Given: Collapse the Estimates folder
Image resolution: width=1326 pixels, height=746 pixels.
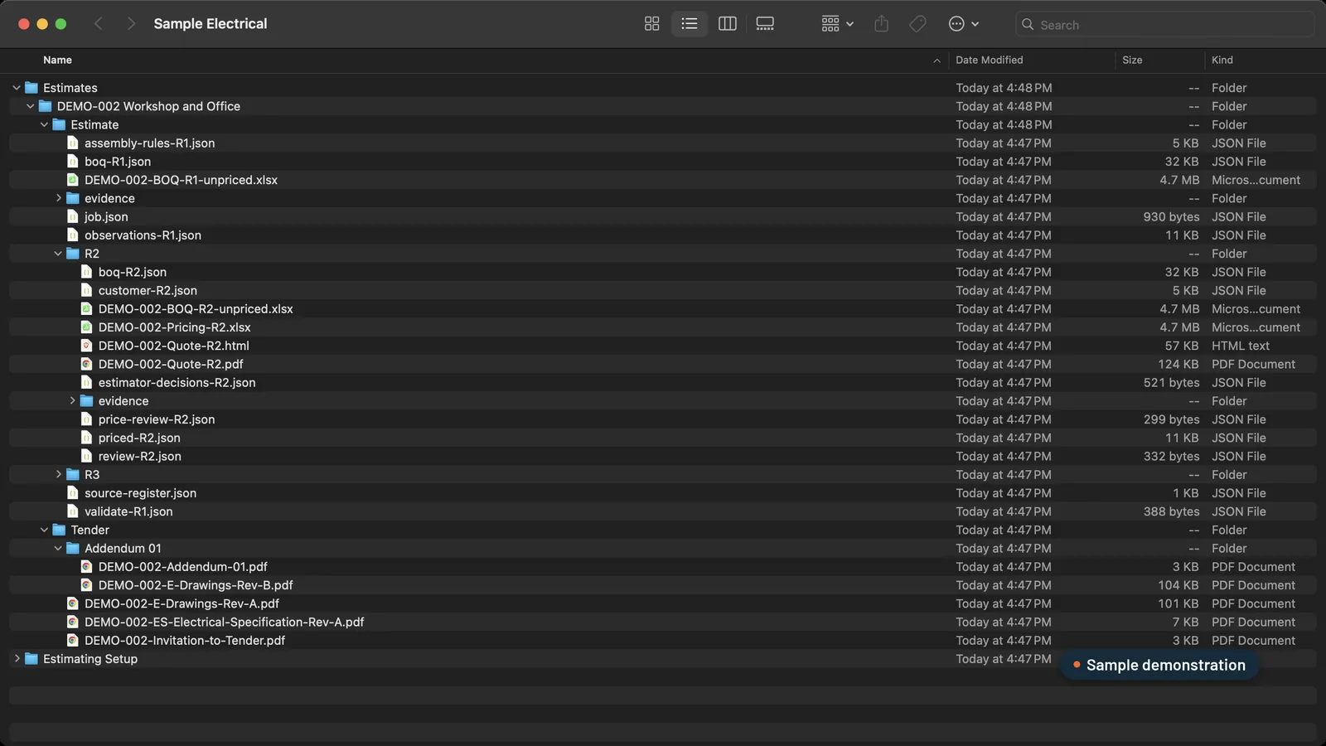Looking at the screenshot, I should (17, 88).
